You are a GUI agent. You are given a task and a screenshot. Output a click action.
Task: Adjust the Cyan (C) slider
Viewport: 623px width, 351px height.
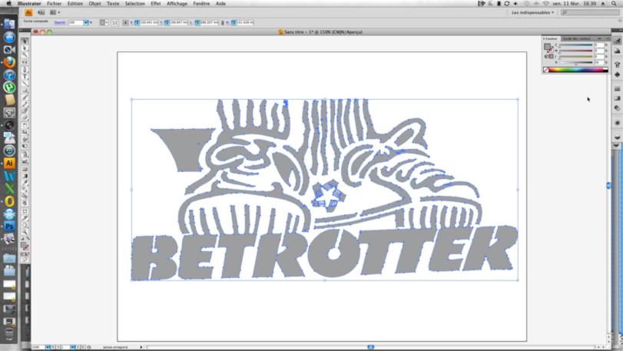tap(575, 45)
